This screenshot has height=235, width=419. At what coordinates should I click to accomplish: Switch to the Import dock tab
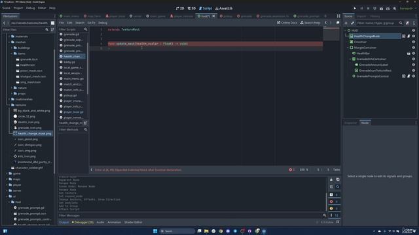click(x=361, y=16)
